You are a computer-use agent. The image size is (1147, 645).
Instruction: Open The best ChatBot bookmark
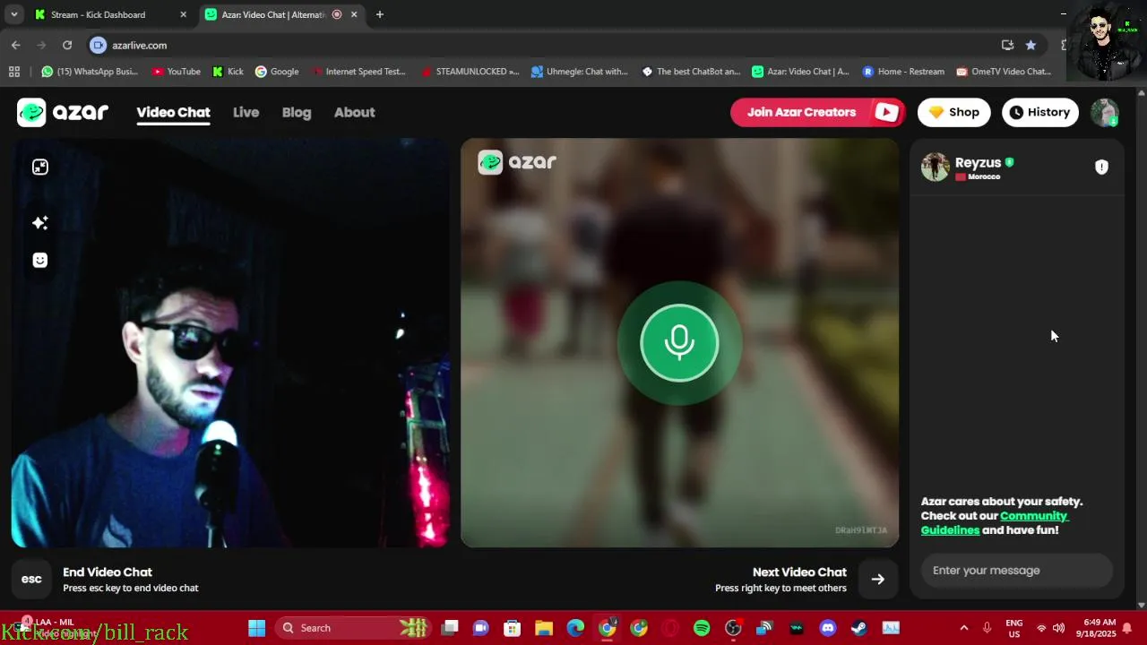691,72
